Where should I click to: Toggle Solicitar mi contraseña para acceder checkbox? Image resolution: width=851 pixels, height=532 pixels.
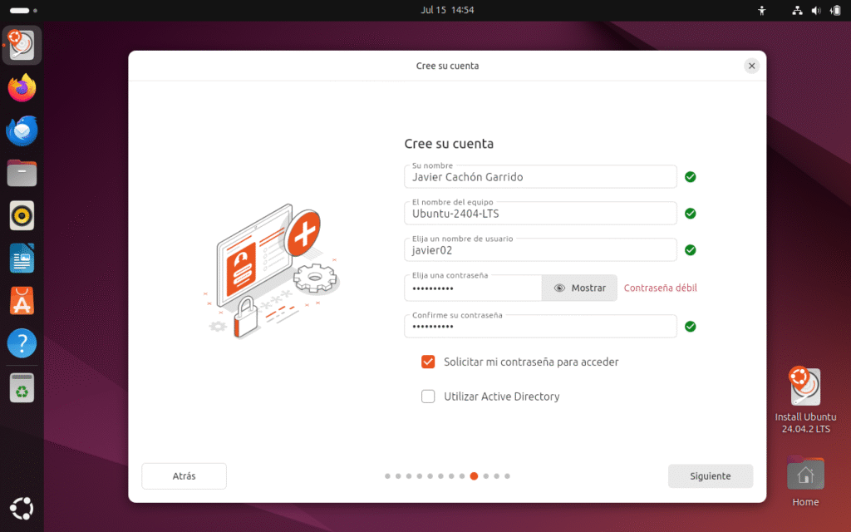pyautogui.click(x=428, y=362)
